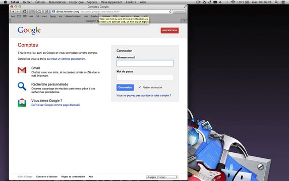Open the Aide menu in menu bar
This screenshot has height=181, width=289.
tap(143, 2)
